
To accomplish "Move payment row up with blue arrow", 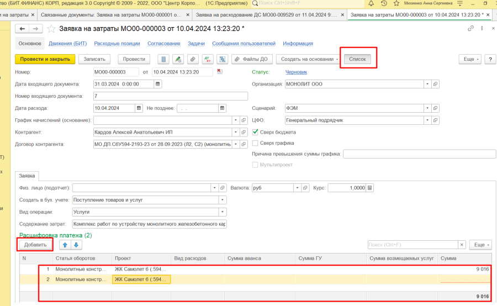I will pos(65,245).
